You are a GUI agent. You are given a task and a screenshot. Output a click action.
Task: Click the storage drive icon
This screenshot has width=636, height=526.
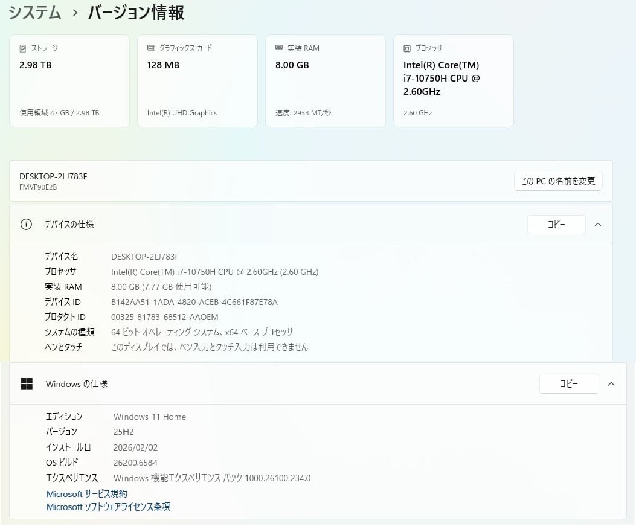click(23, 48)
